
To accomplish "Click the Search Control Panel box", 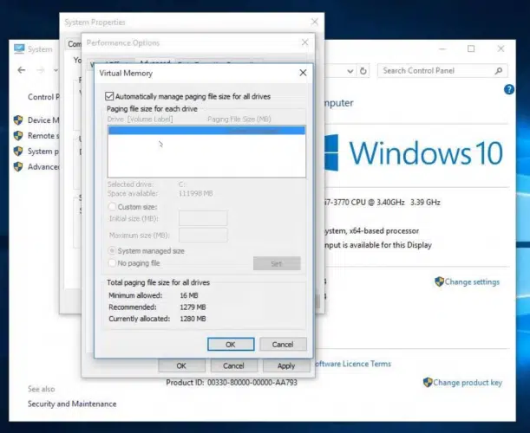I will pos(442,70).
